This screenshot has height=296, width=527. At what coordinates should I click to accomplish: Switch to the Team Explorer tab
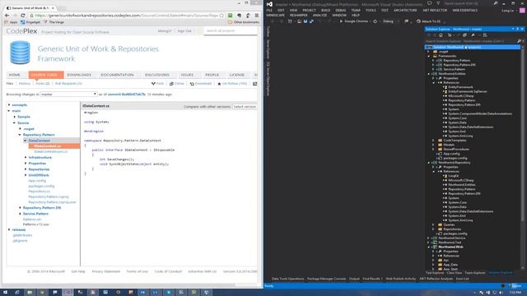(474, 273)
